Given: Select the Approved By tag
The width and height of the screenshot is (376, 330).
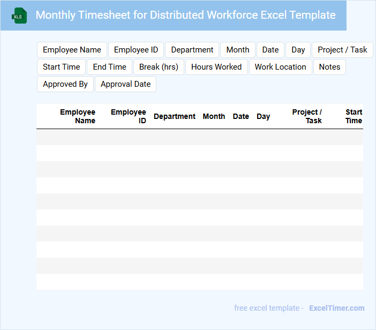Looking at the screenshot, I should pos(65,84).
